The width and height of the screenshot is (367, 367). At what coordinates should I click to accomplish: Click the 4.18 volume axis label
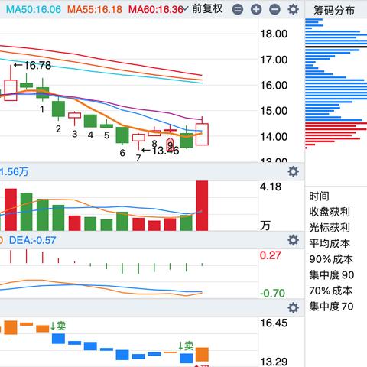pyautogui.click(x=271, y=187)
